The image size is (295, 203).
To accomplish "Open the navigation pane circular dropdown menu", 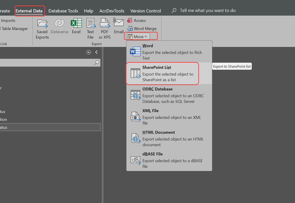I will click(89, 52).
